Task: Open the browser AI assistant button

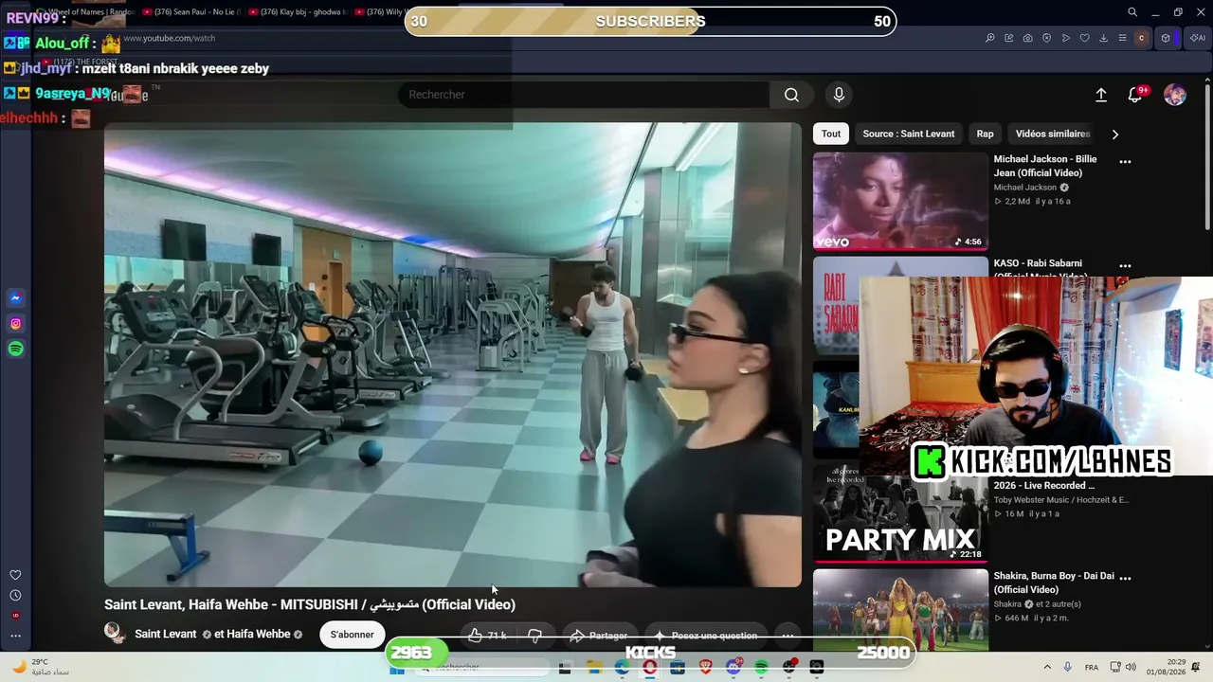Action: 1197,38
